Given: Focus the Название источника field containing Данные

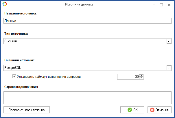Looking at the screenshot, I should [87, 21].
